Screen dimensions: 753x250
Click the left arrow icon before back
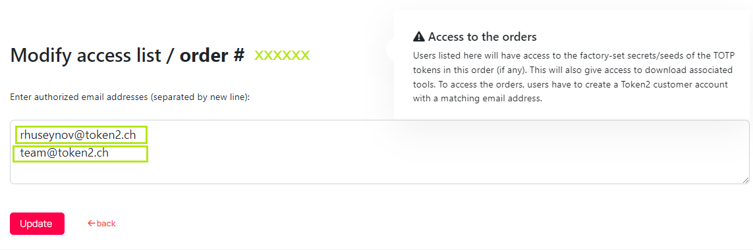(92, 224)
